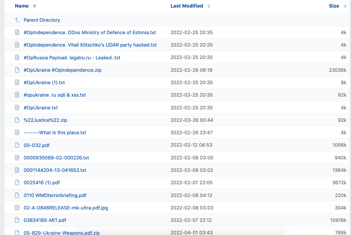This screenshot has width=351, height=235.
Task: Click the text file icon for What Is this place.txt
Action: tap(17, 133)
